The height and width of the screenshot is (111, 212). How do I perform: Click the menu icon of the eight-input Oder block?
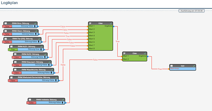pos(90,23)
